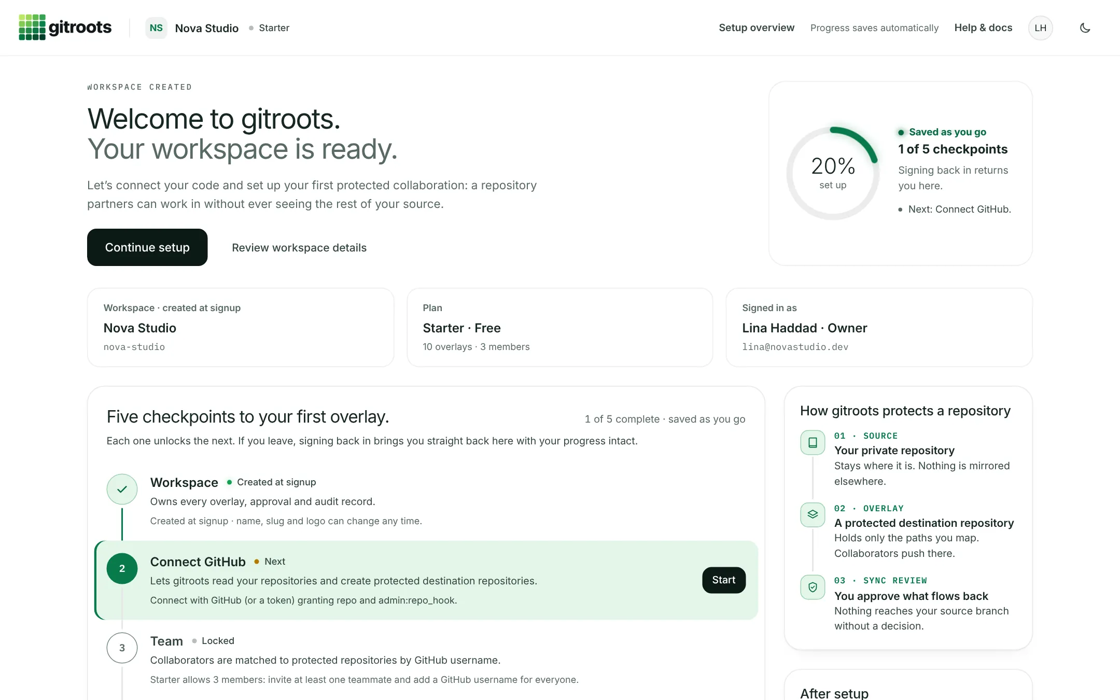This screenshot has width=1120, height=700.
Task: Toggle dark mode with the moon icon
Action: point(1085,28)
